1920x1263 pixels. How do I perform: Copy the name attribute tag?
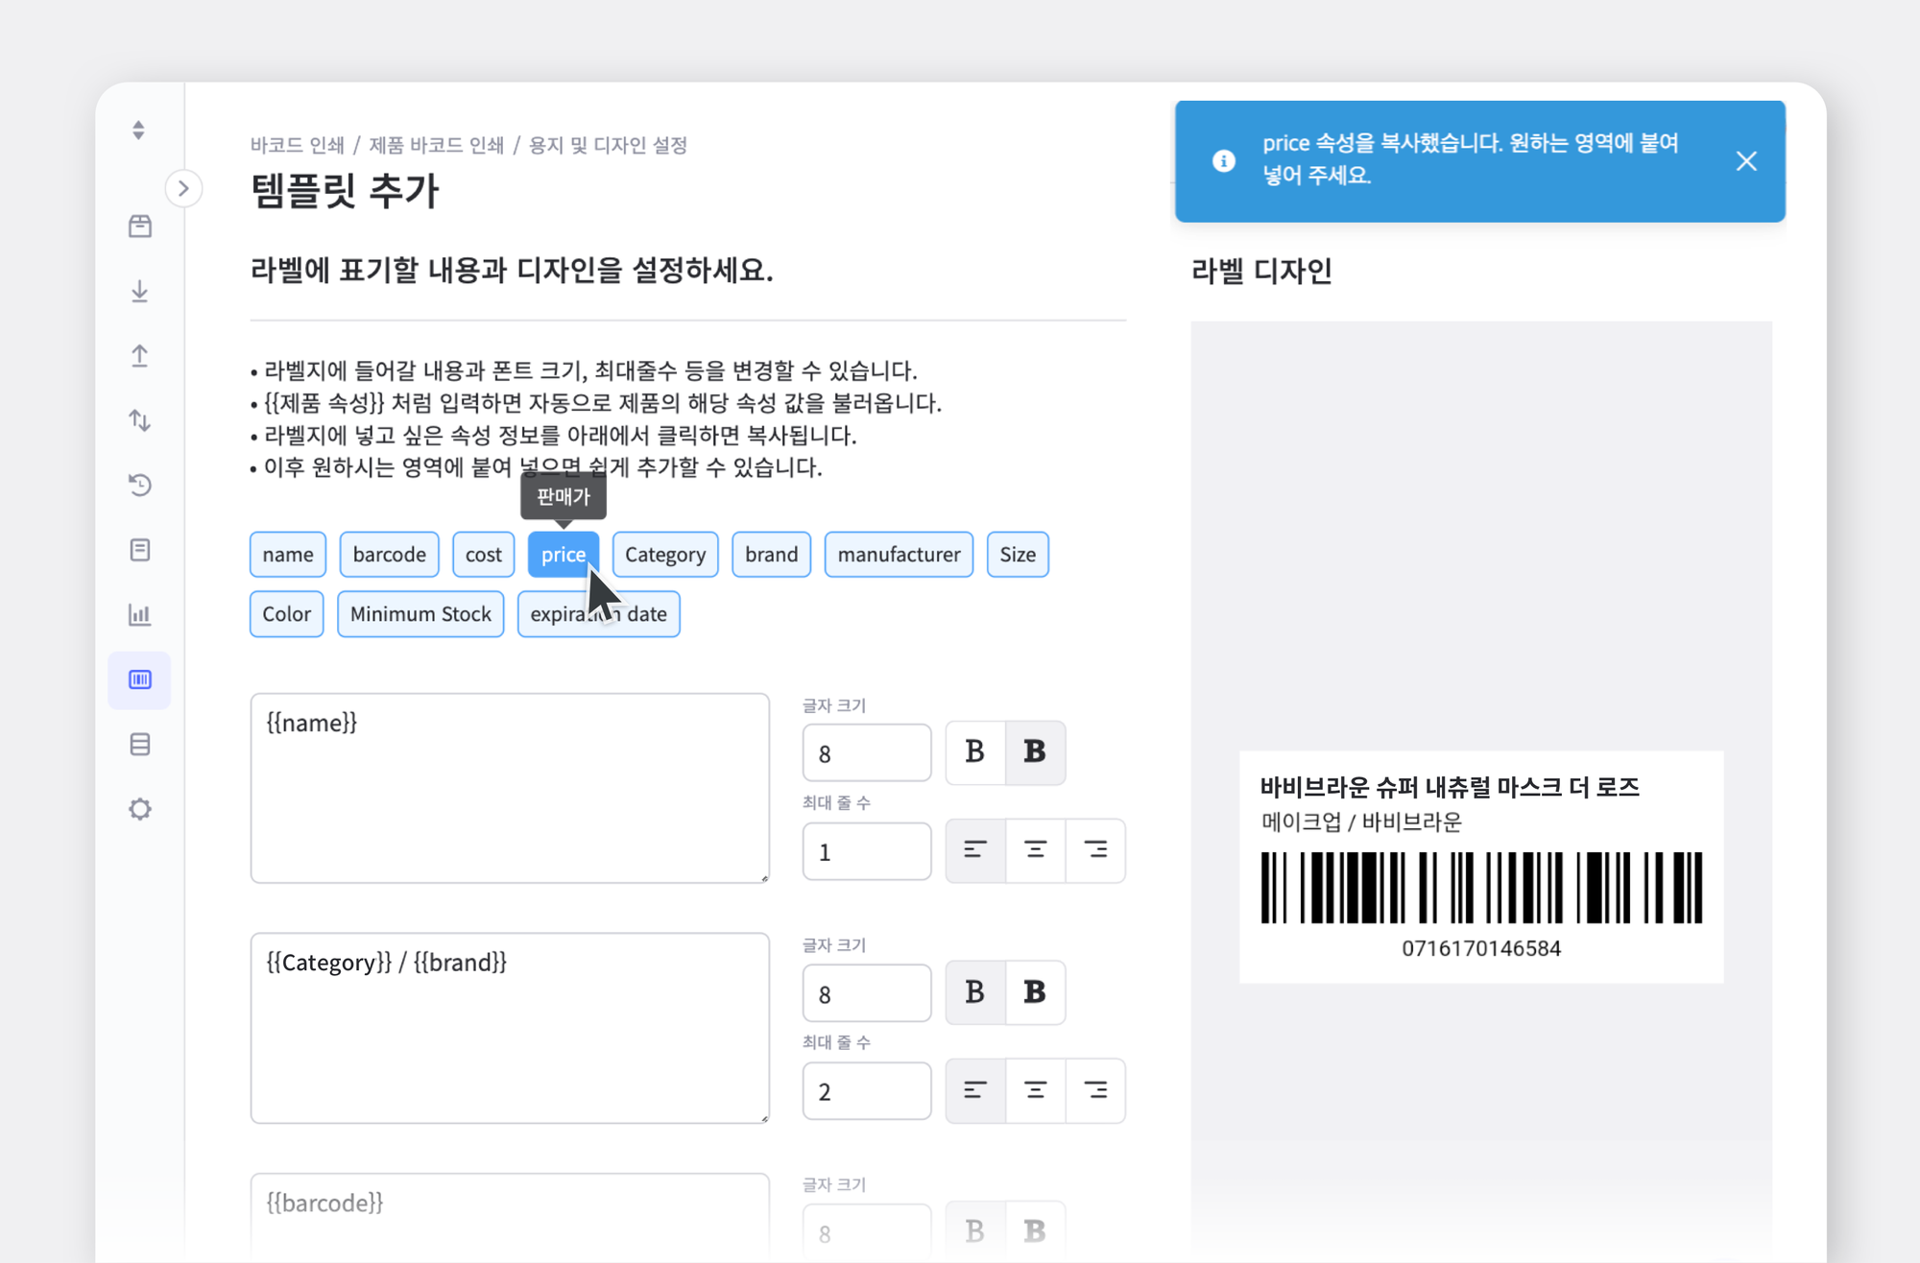click(288, 554)
